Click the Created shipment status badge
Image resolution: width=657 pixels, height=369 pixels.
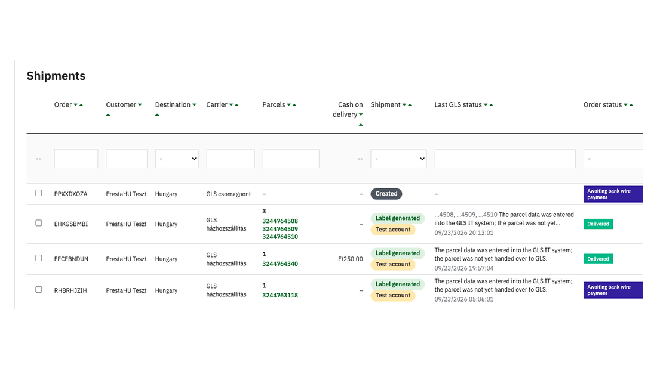386,194
